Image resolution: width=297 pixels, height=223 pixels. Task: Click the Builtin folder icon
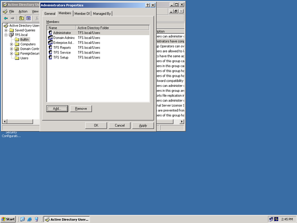17,39
